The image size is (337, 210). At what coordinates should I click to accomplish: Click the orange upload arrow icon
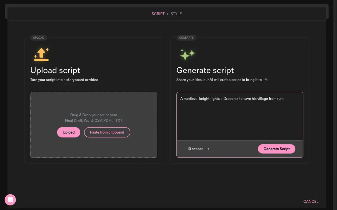[41, 54]
